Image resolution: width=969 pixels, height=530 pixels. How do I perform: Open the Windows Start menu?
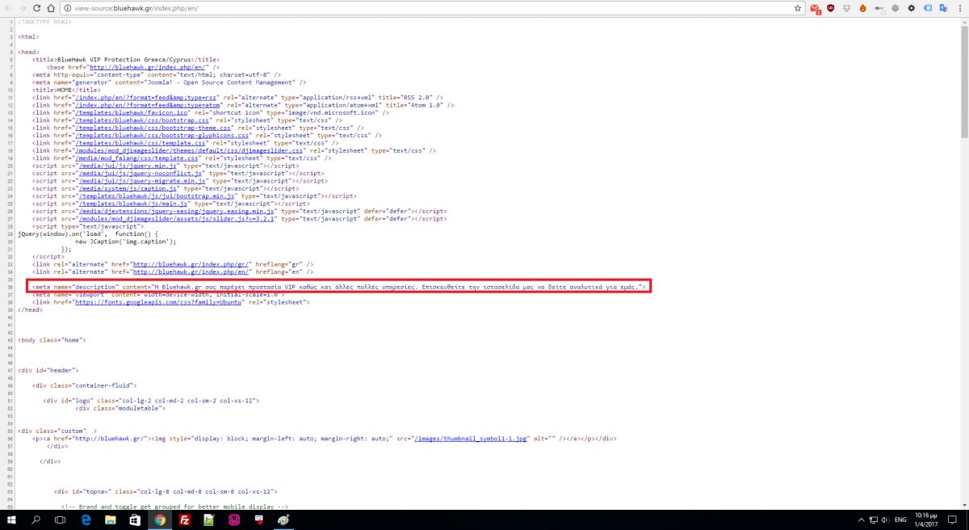pos(12,520)
